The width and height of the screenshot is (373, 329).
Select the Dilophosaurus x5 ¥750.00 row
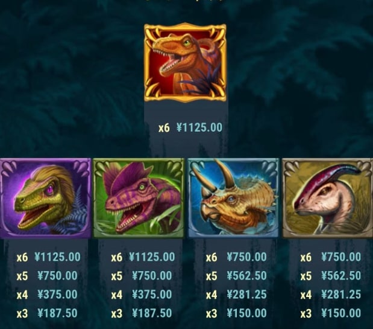coord(142,276)
